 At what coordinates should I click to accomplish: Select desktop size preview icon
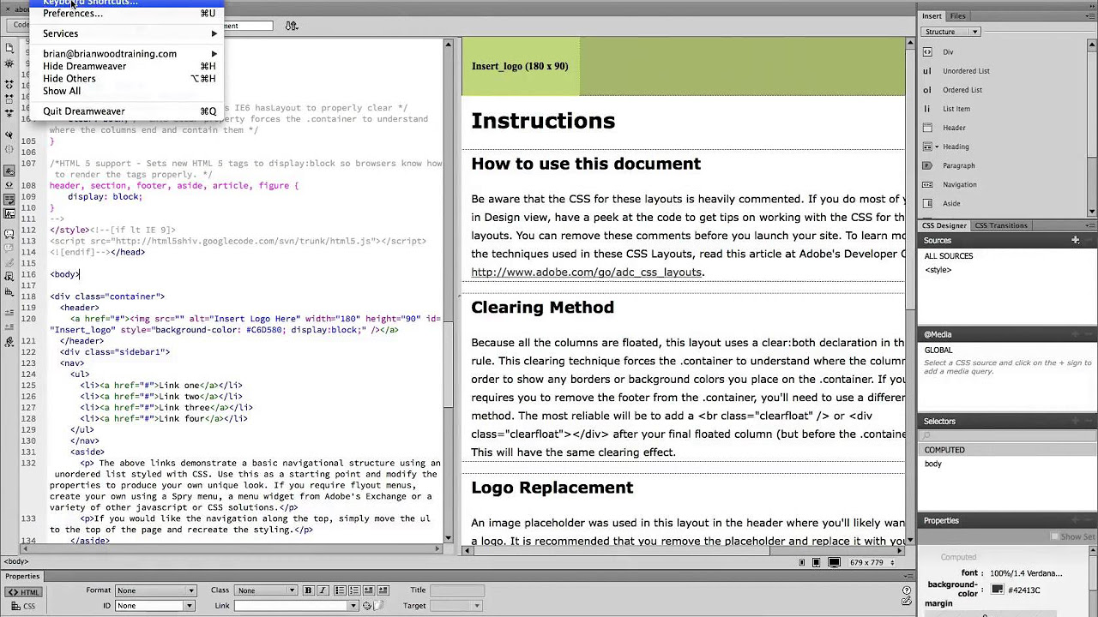833,562
